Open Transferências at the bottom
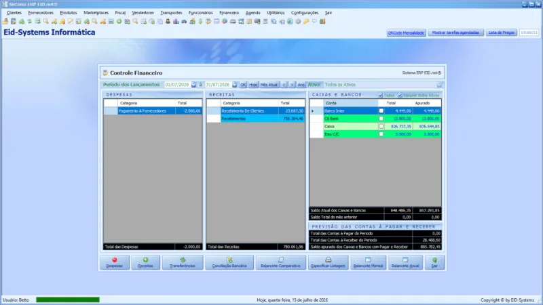This screenshot has height=305, width=543. pos(183,262)
